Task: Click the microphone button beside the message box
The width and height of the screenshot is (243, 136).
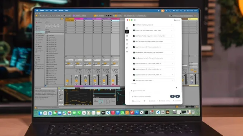Action: [172, 96]
